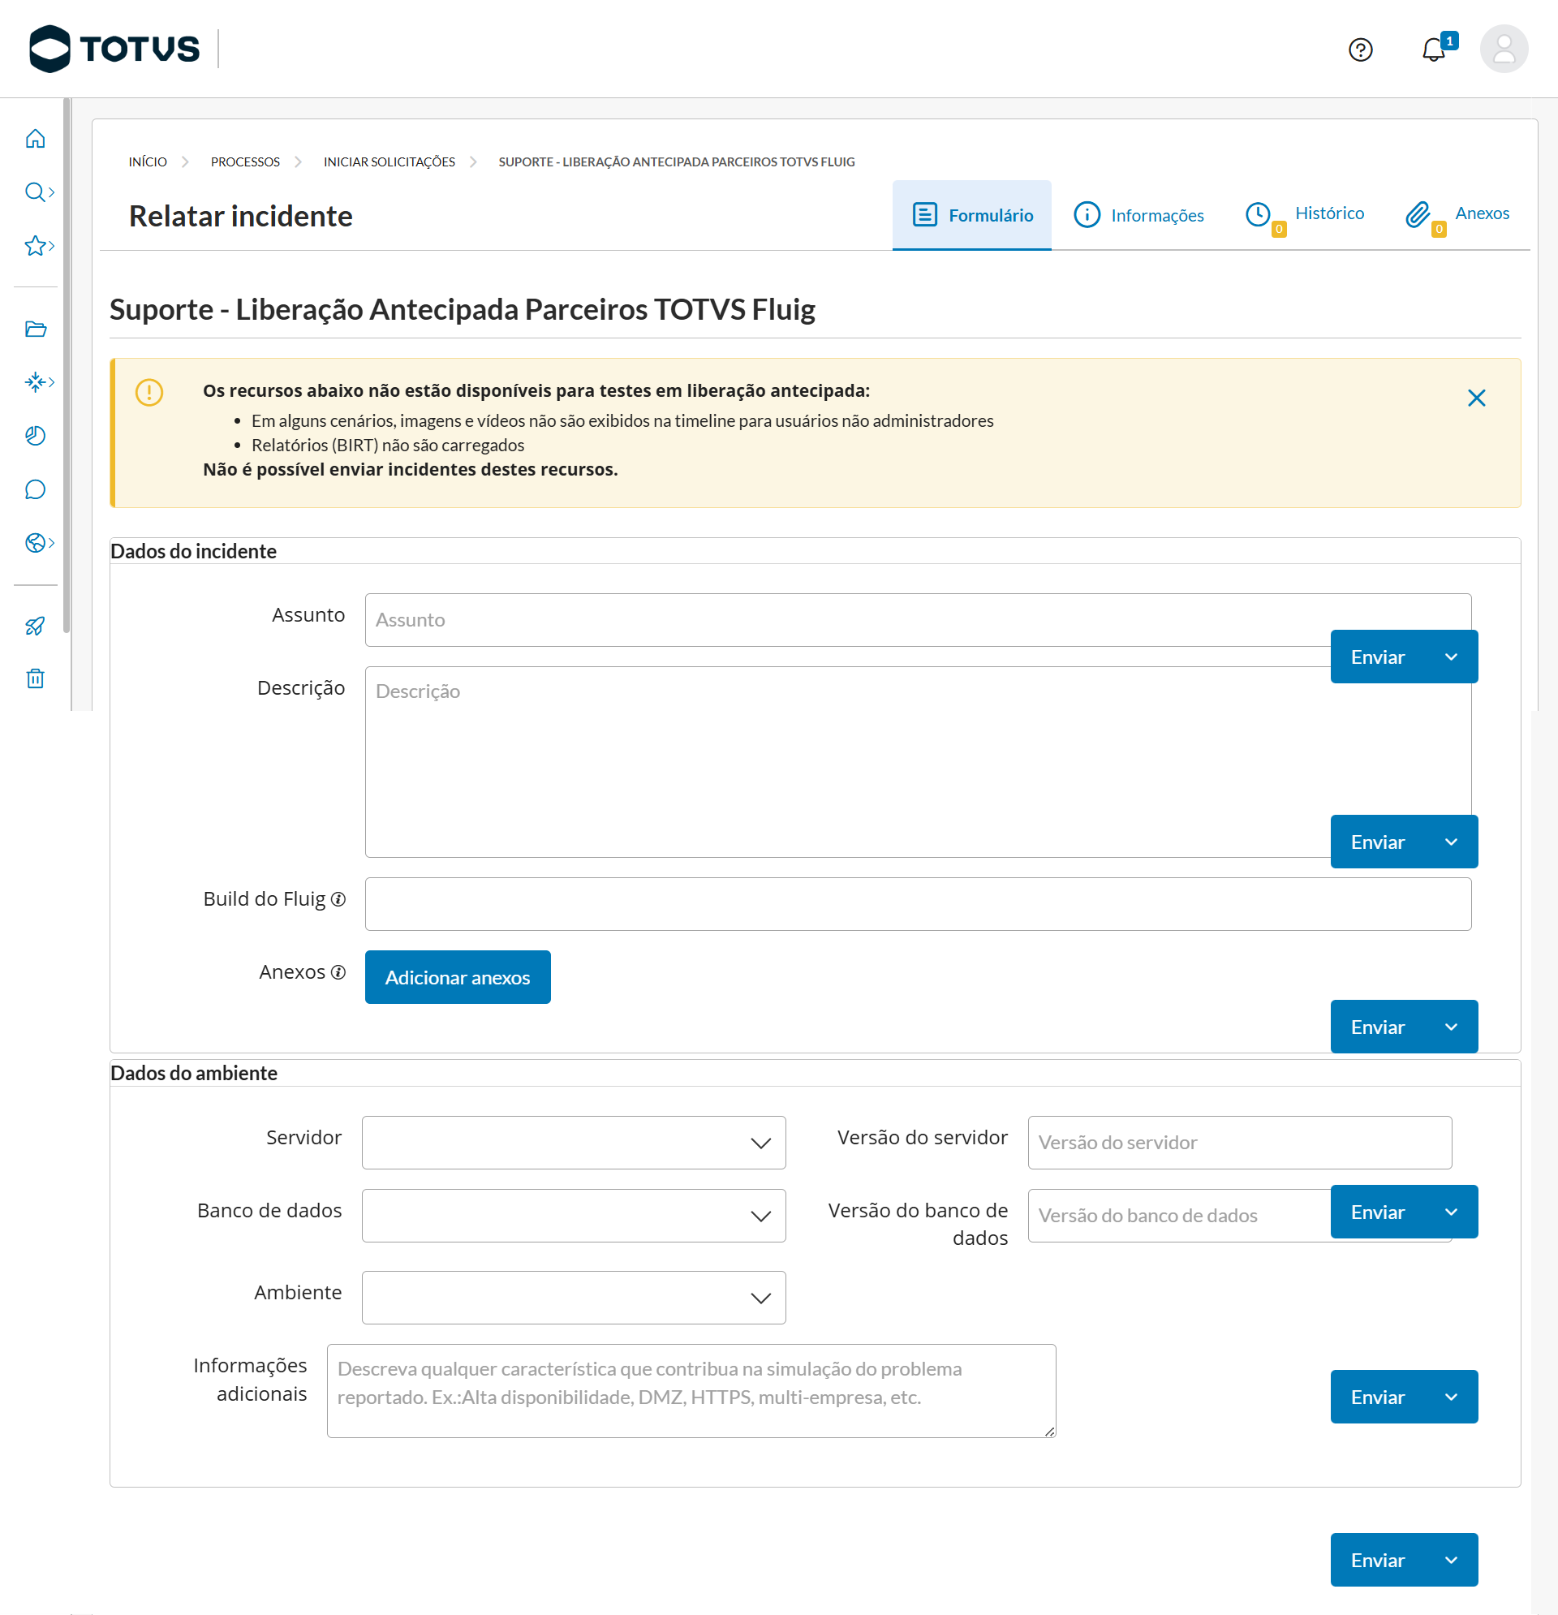Click the Adicionar anexos button
Screen dimensions: 1558x1615
click(x=458, y=977)
